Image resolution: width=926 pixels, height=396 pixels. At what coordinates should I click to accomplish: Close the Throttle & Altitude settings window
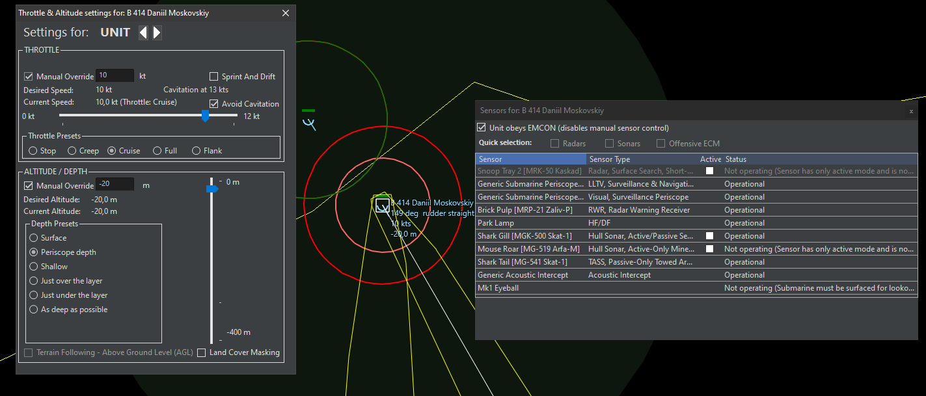coord(286,13)
